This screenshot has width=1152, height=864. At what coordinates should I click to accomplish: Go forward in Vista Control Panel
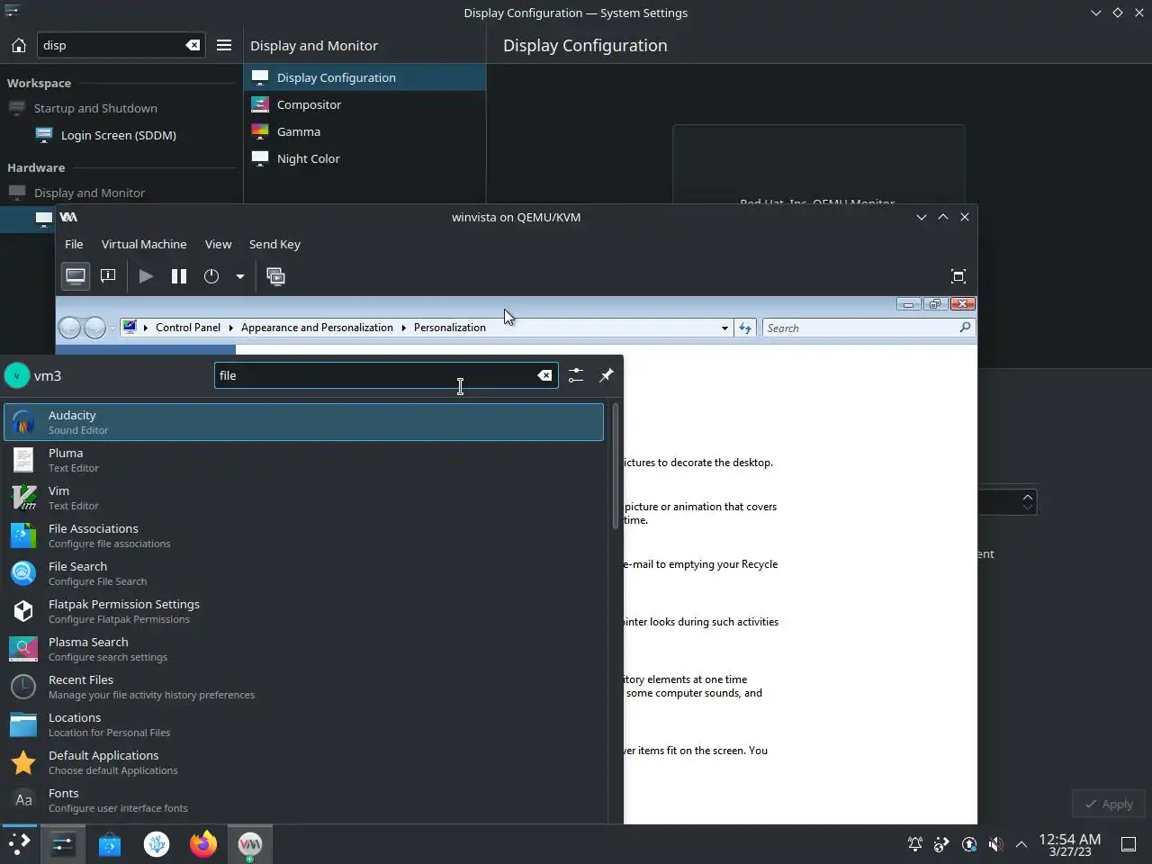coord(94,328)
